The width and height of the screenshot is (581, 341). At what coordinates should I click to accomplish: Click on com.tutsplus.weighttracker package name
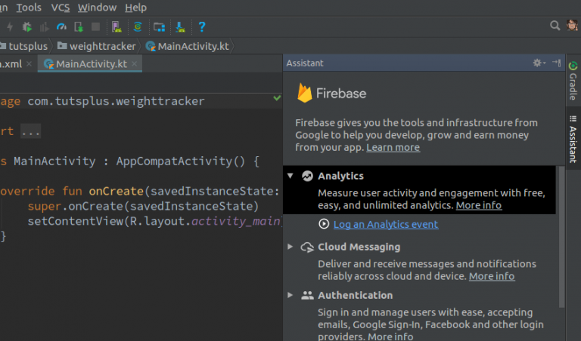[x=116, y=101]
